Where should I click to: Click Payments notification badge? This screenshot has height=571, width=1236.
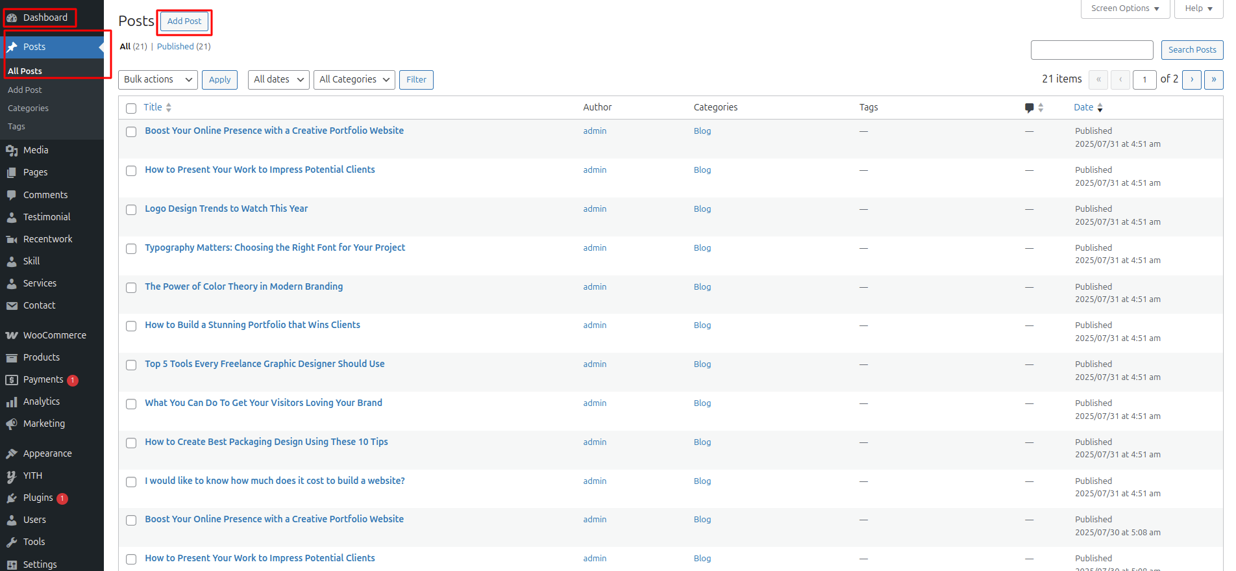(73, 381)
